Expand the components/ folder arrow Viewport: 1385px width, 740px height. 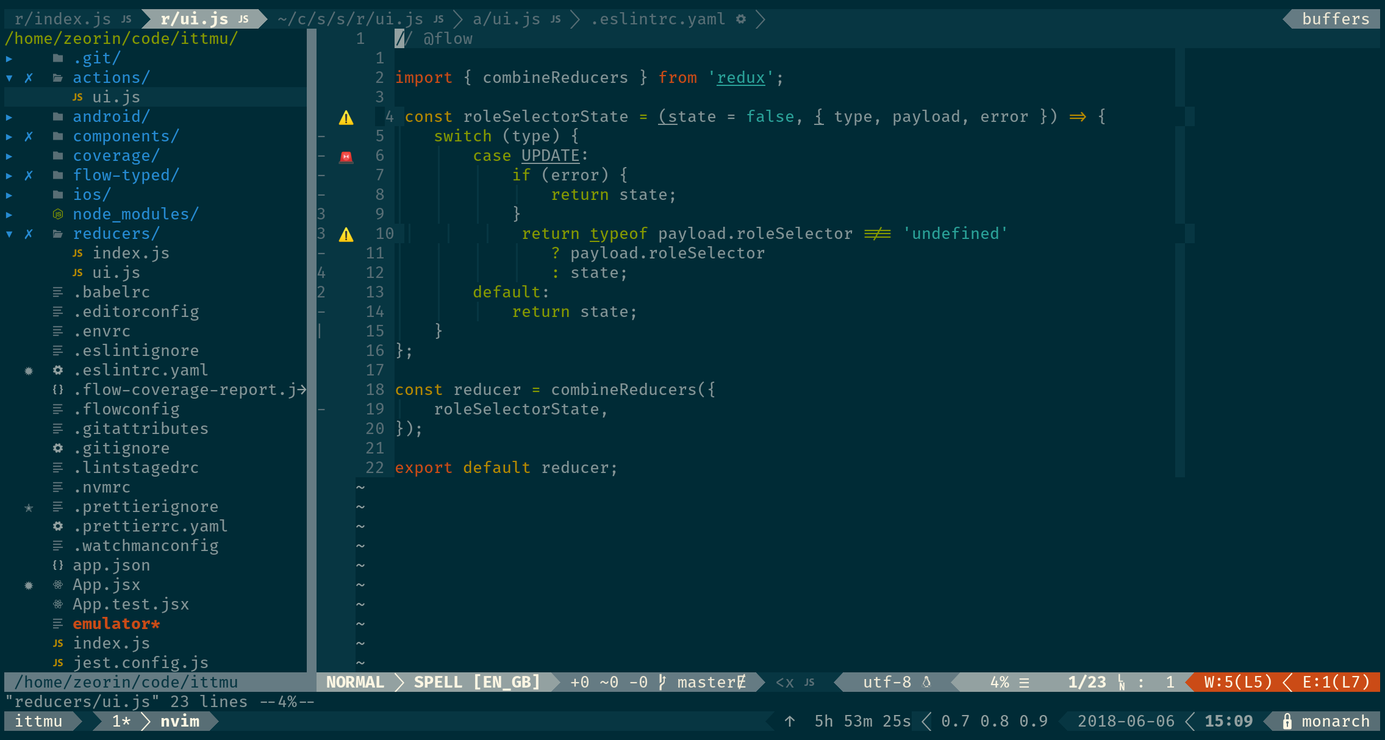(x=9, y=137)
